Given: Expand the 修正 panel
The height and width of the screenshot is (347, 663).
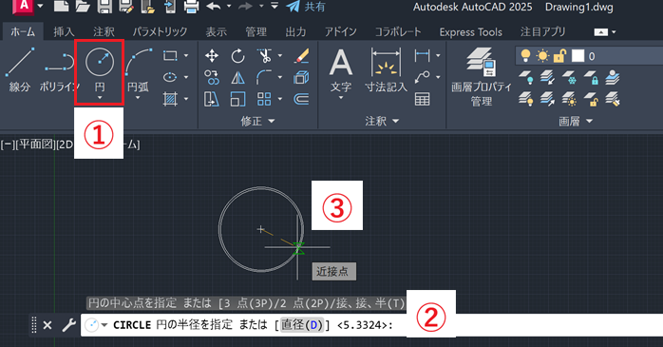Looking at the screenshot, I should tap(257, 122).
